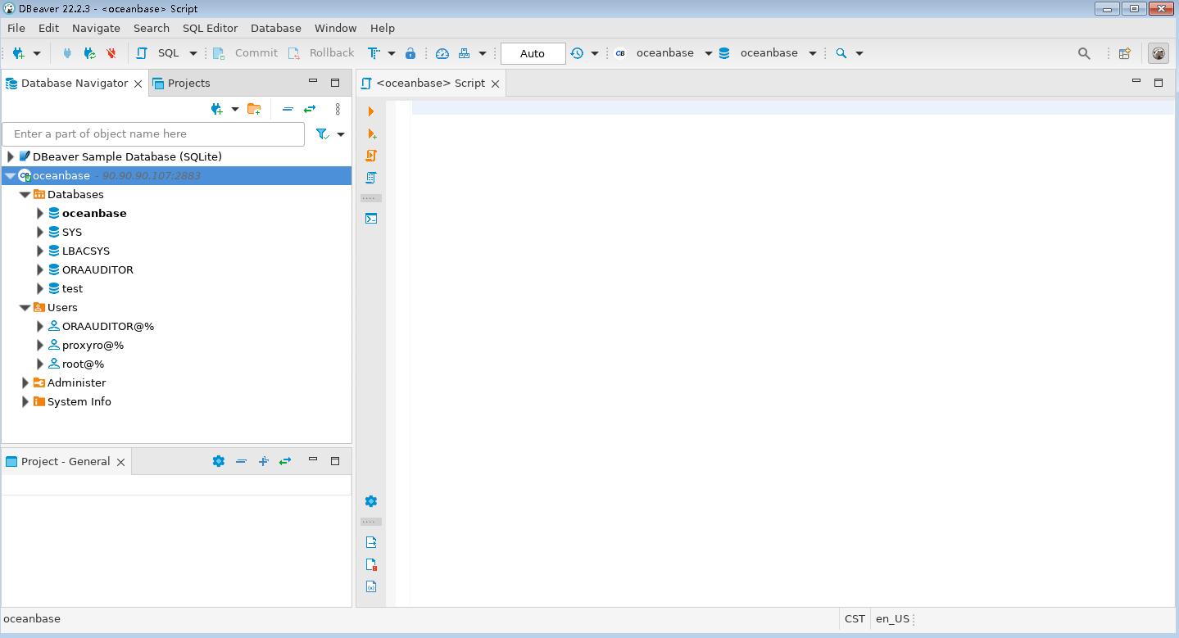Click the transaction log clock icon
Screen dimensions: 1179x638
577,53
